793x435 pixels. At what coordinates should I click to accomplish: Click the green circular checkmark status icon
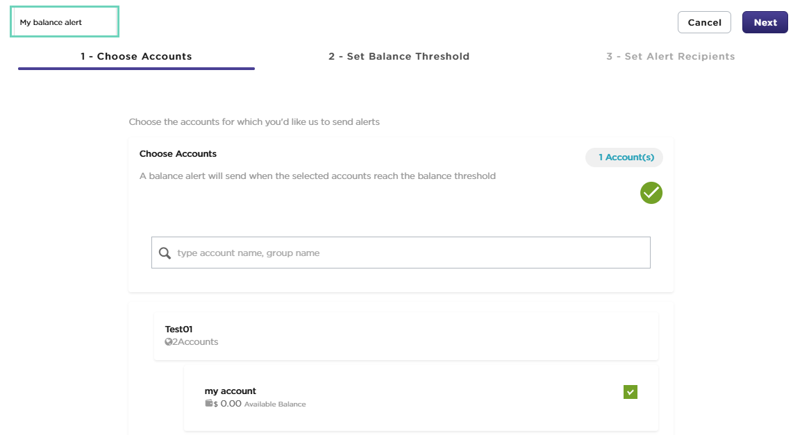(x=651, y=193)
